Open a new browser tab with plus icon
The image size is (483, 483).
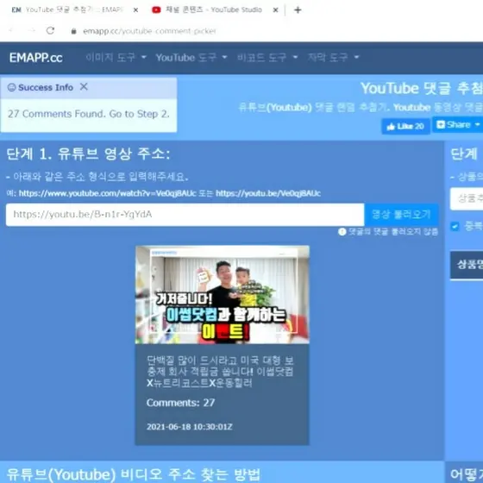tap(298, 9)
